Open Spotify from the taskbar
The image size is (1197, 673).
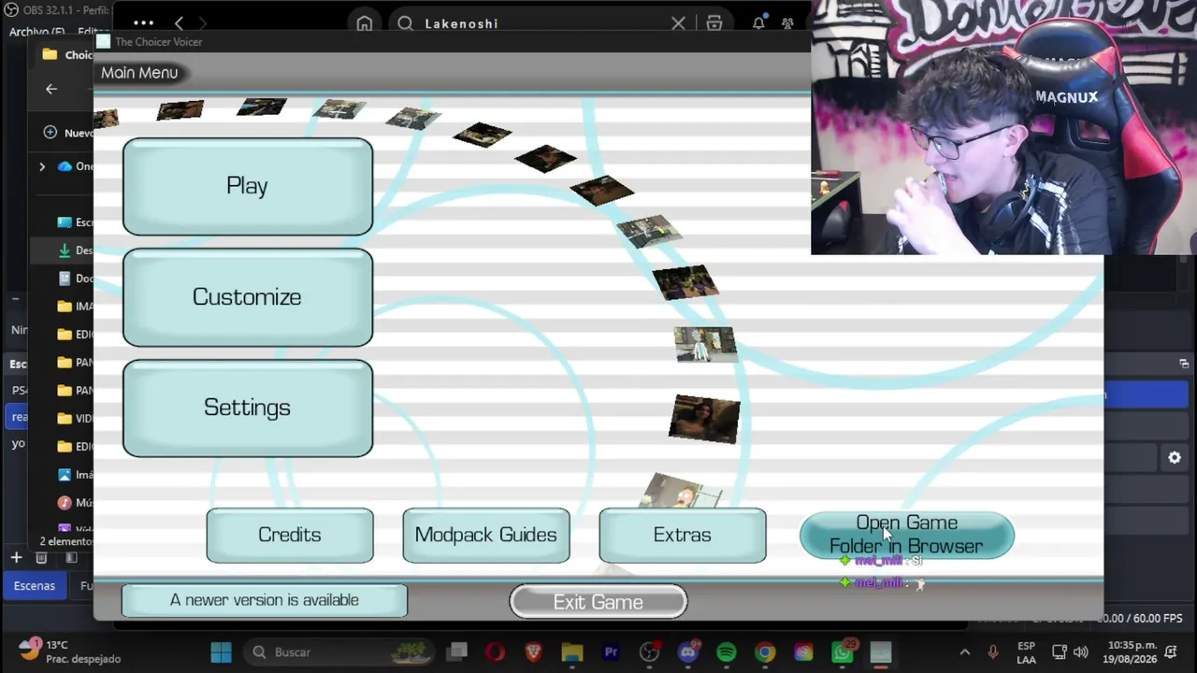pos(727,652)
